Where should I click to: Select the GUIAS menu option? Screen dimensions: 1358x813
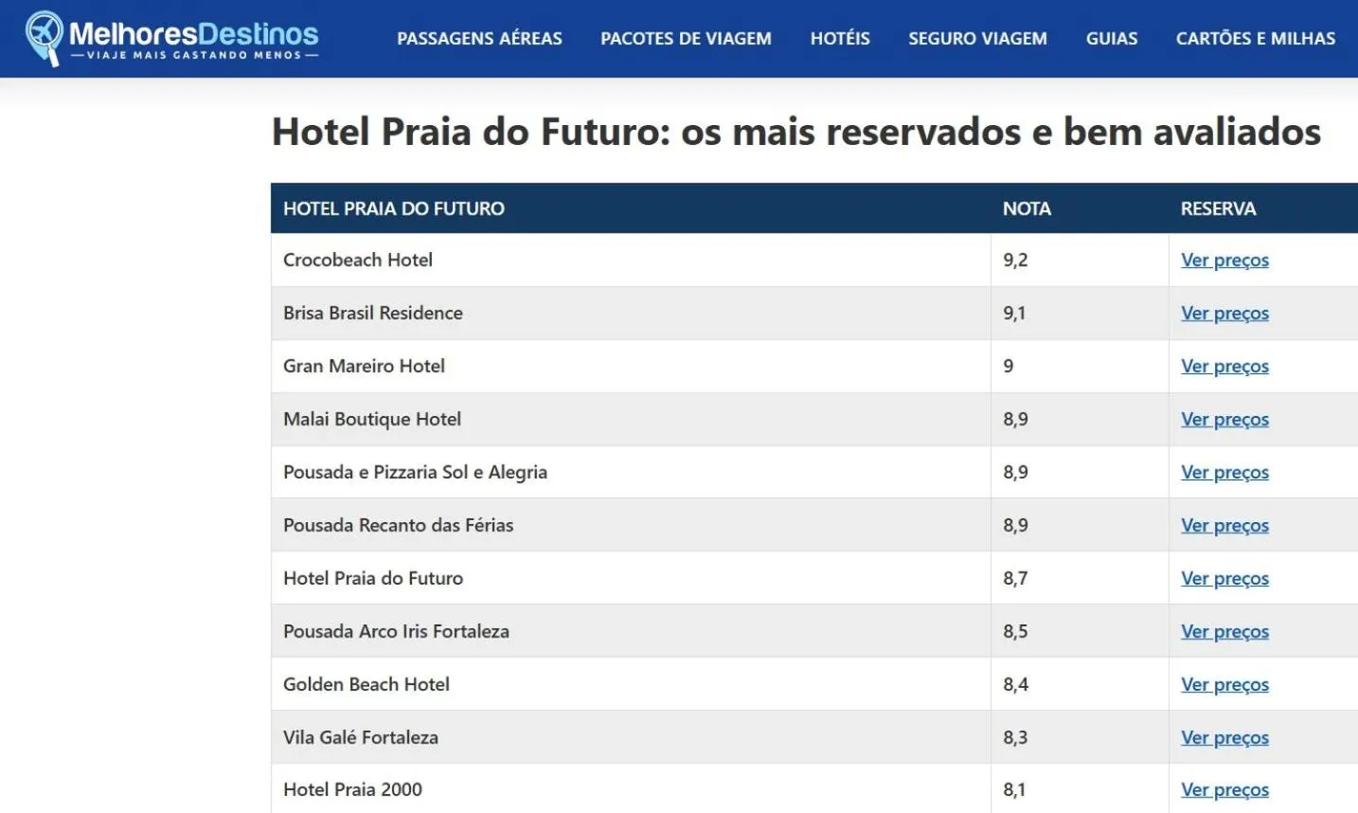[1112, 39]
